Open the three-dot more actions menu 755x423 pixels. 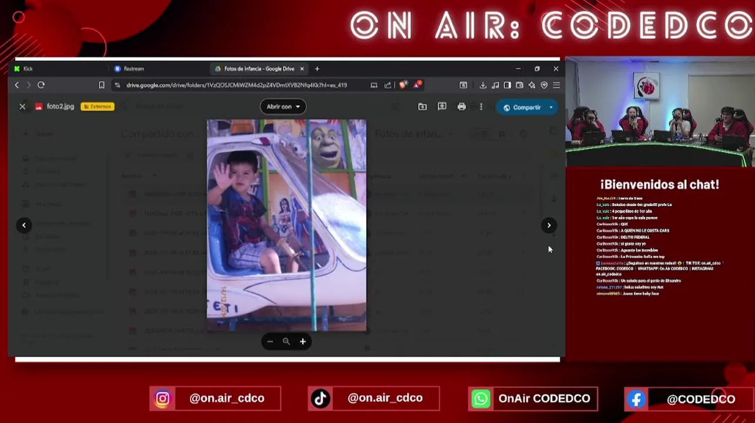(481, 107)
